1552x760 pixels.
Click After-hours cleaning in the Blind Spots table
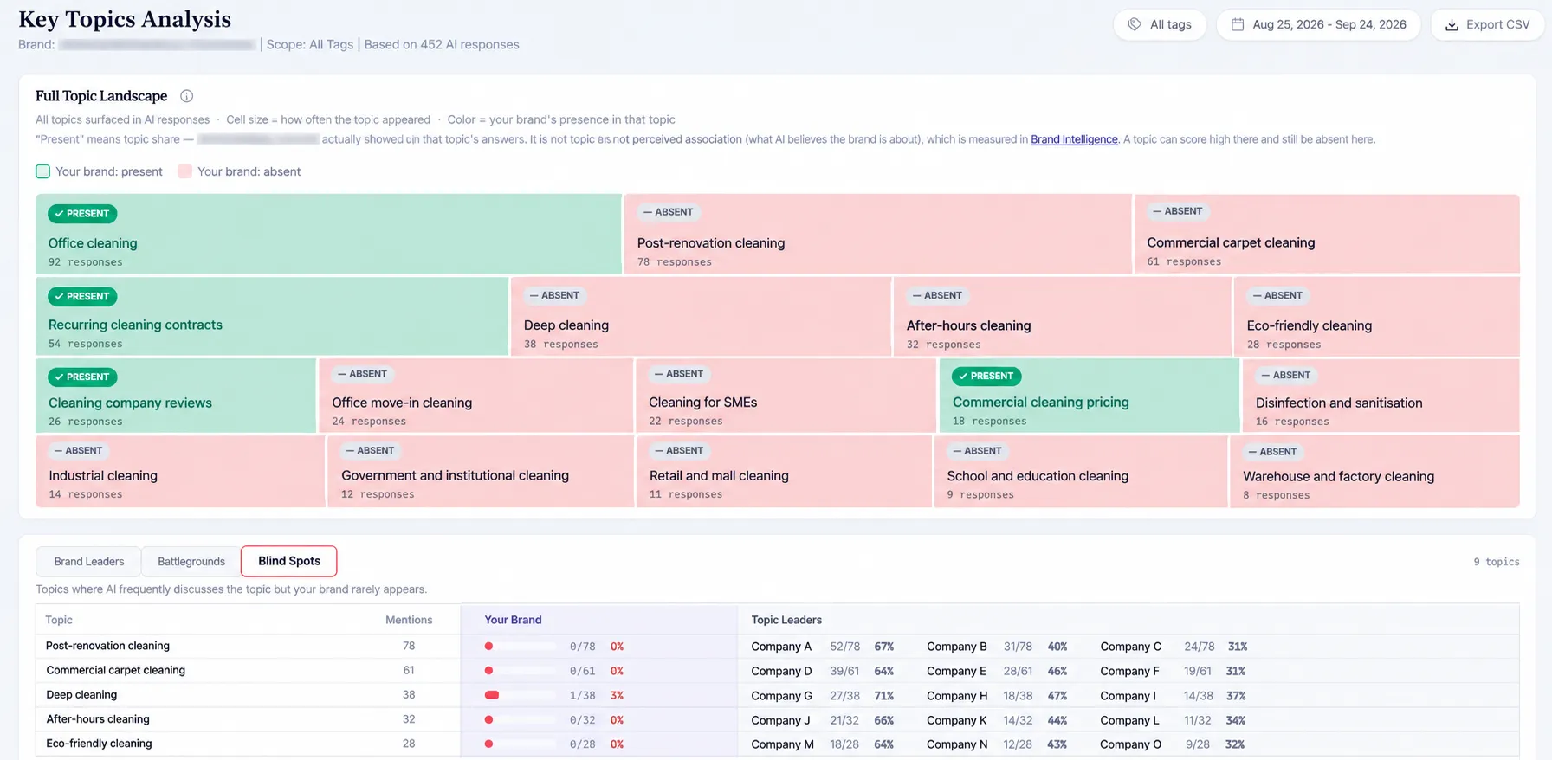tap(98, 719)
